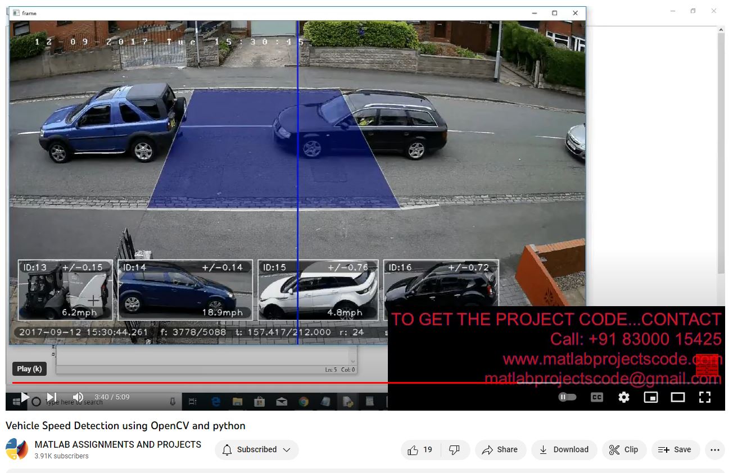
Task: Open MATLAB ASSIGNMENTS AND PROJECTS channel link
Action: (x=118, y=444)
